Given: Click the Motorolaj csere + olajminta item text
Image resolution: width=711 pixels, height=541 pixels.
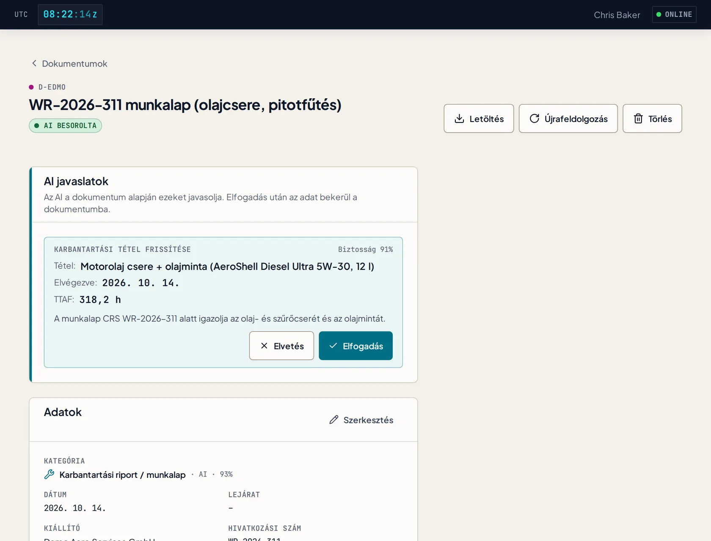Looking at the screenshot, I should [227, 266].
